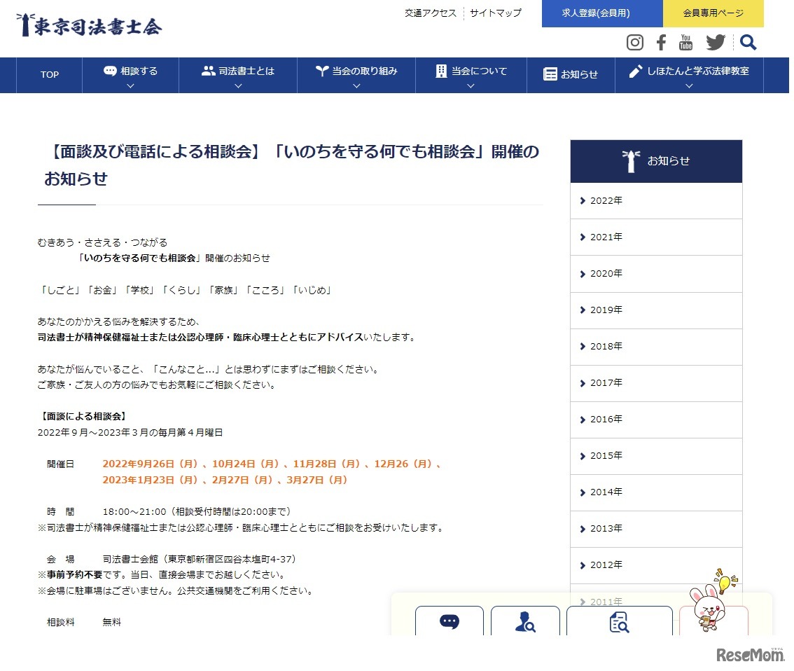This screenshot has width=794, height=671.
Task: Open the お知らせ menu item
Action: [x=571, y=75]
